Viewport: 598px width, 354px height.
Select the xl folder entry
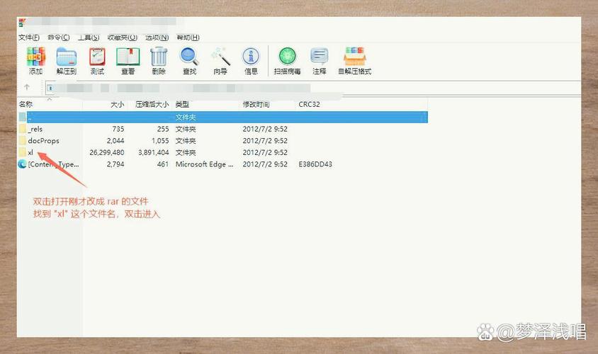[x=30, y=152]
